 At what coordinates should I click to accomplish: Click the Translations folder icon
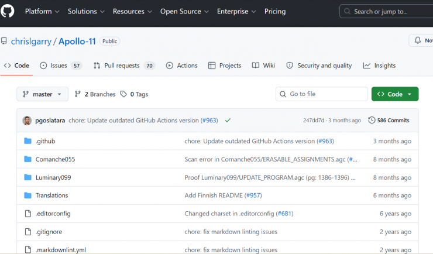[x=28, y=195]
